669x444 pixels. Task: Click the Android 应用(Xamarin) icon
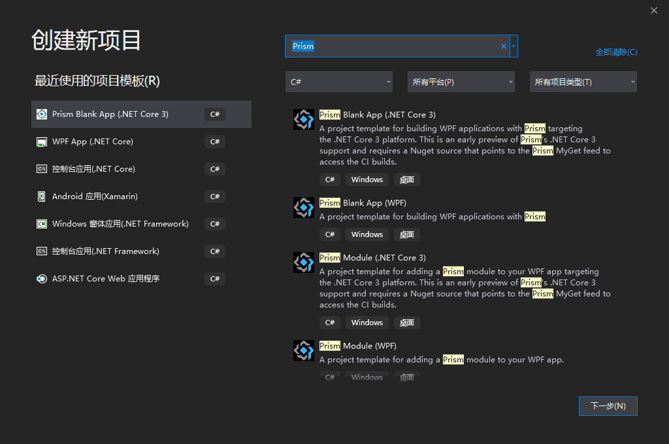(x=42, y=197)
